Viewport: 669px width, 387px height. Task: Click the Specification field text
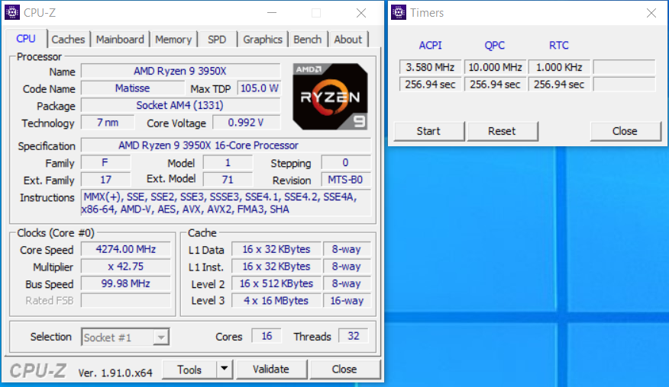tap(226, 146)
